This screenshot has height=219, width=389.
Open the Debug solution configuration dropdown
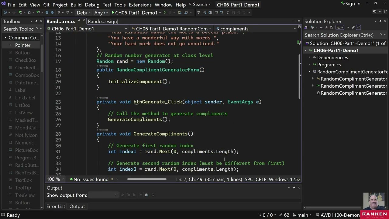tap(83, 12)
